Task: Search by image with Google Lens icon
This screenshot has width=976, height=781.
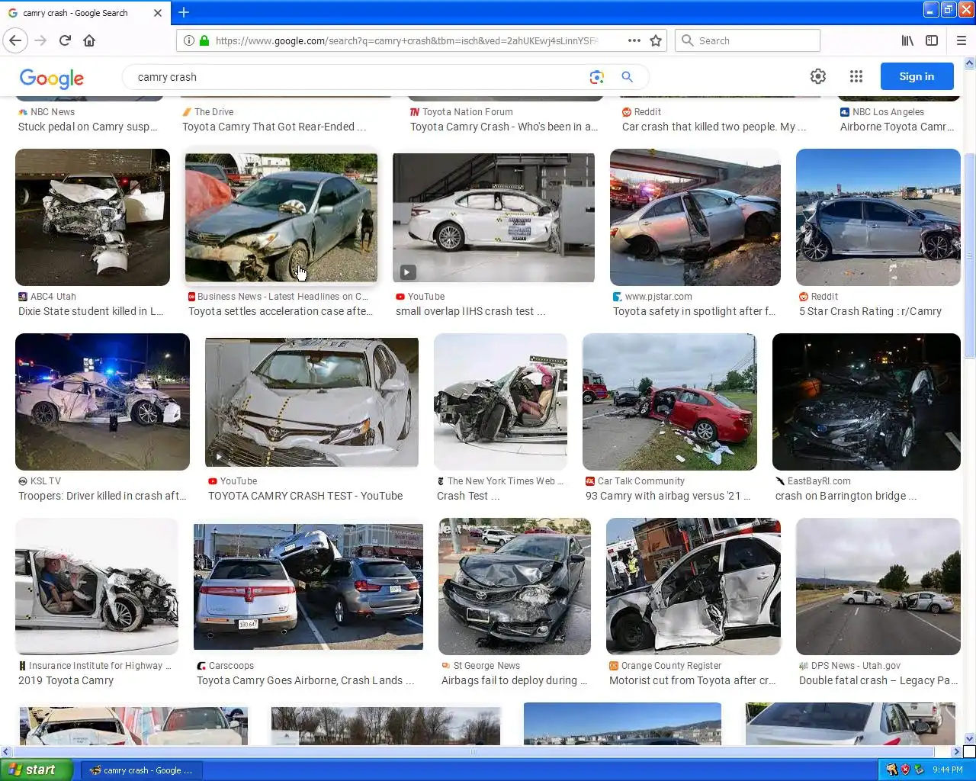Action: coord(596,77)
